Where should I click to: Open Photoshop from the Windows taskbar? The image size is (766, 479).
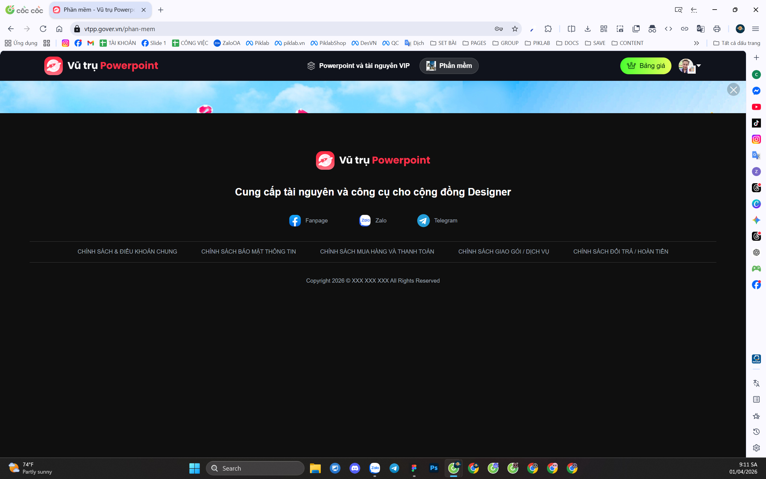tap(434, 468)
